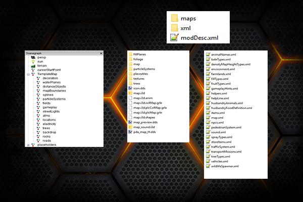The width and height of the screenshot is (303, 202).
Task: Click the animalNames.xml file icon
Action: pos(209,54)
